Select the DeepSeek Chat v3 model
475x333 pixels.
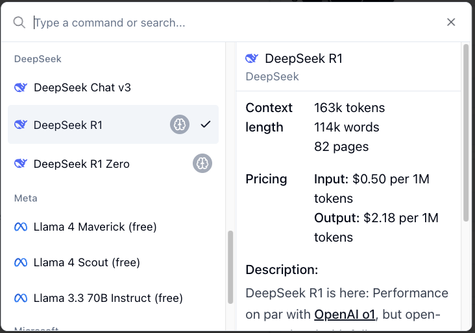click(82, 87)
